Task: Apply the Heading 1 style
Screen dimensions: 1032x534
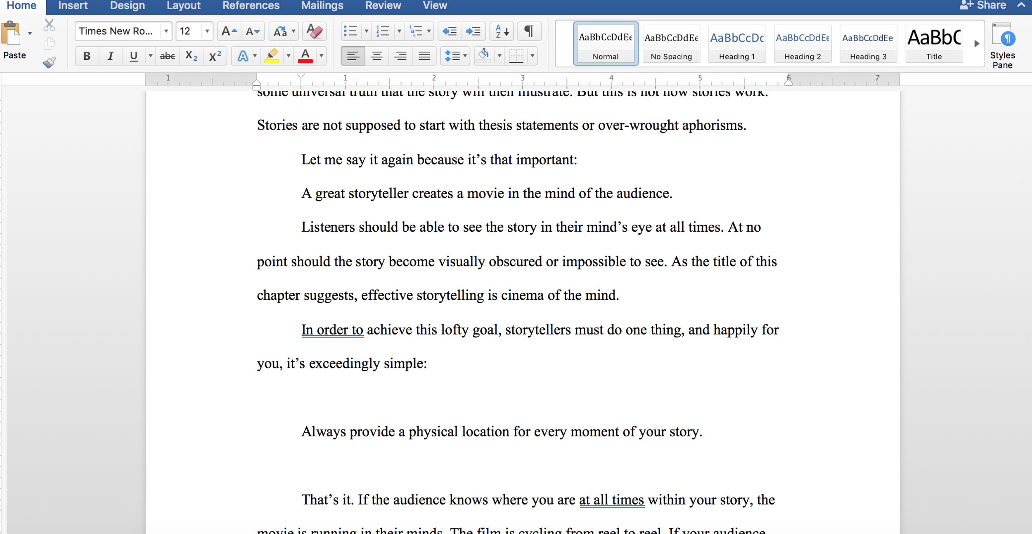Action: click(737, 44)
